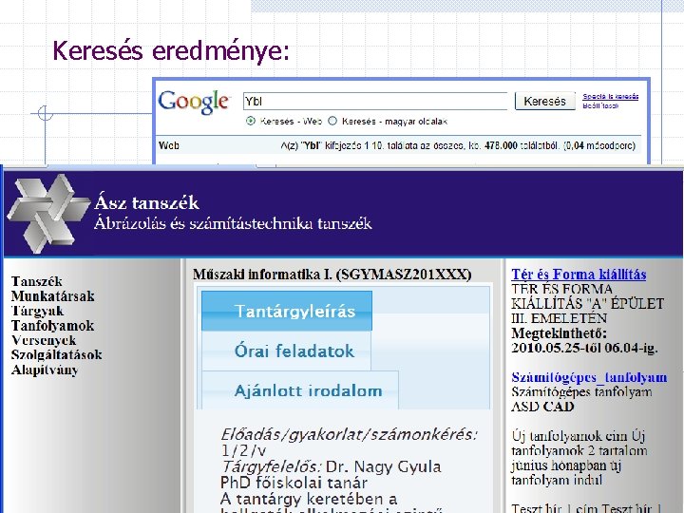684x513 pixels.
Task: Click the Ábrázolás és számítástechnika tanszék subtitle
Action: coord(233,223)
